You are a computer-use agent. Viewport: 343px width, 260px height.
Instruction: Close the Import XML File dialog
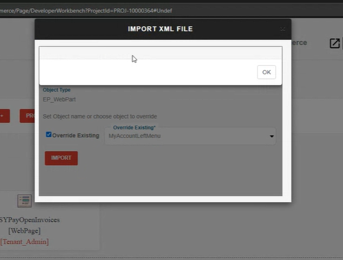[x=283, y=29]
